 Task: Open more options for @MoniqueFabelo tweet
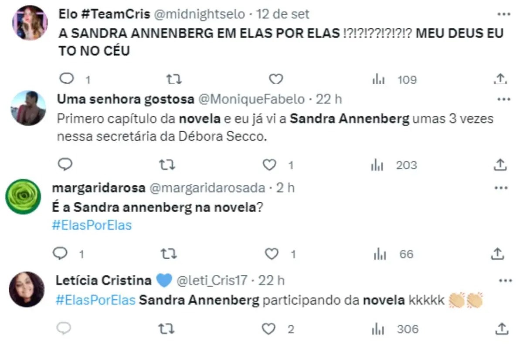tap(504, 99)
